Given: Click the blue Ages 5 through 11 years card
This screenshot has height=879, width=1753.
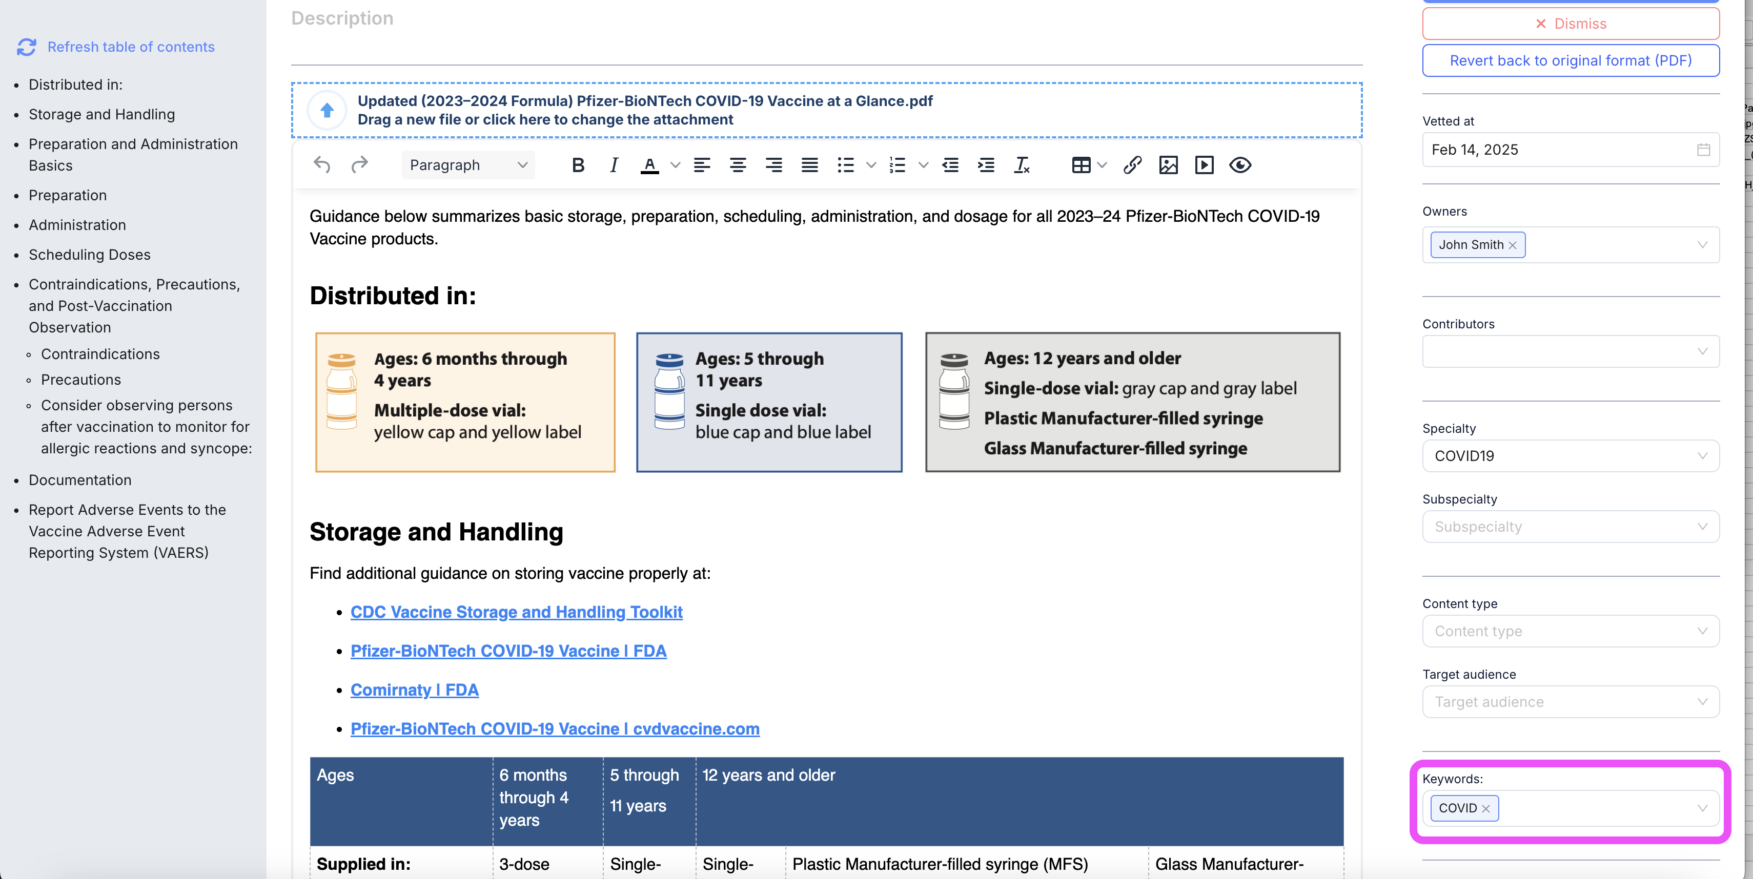Looking at the screenshot, I should coord(769,403).
